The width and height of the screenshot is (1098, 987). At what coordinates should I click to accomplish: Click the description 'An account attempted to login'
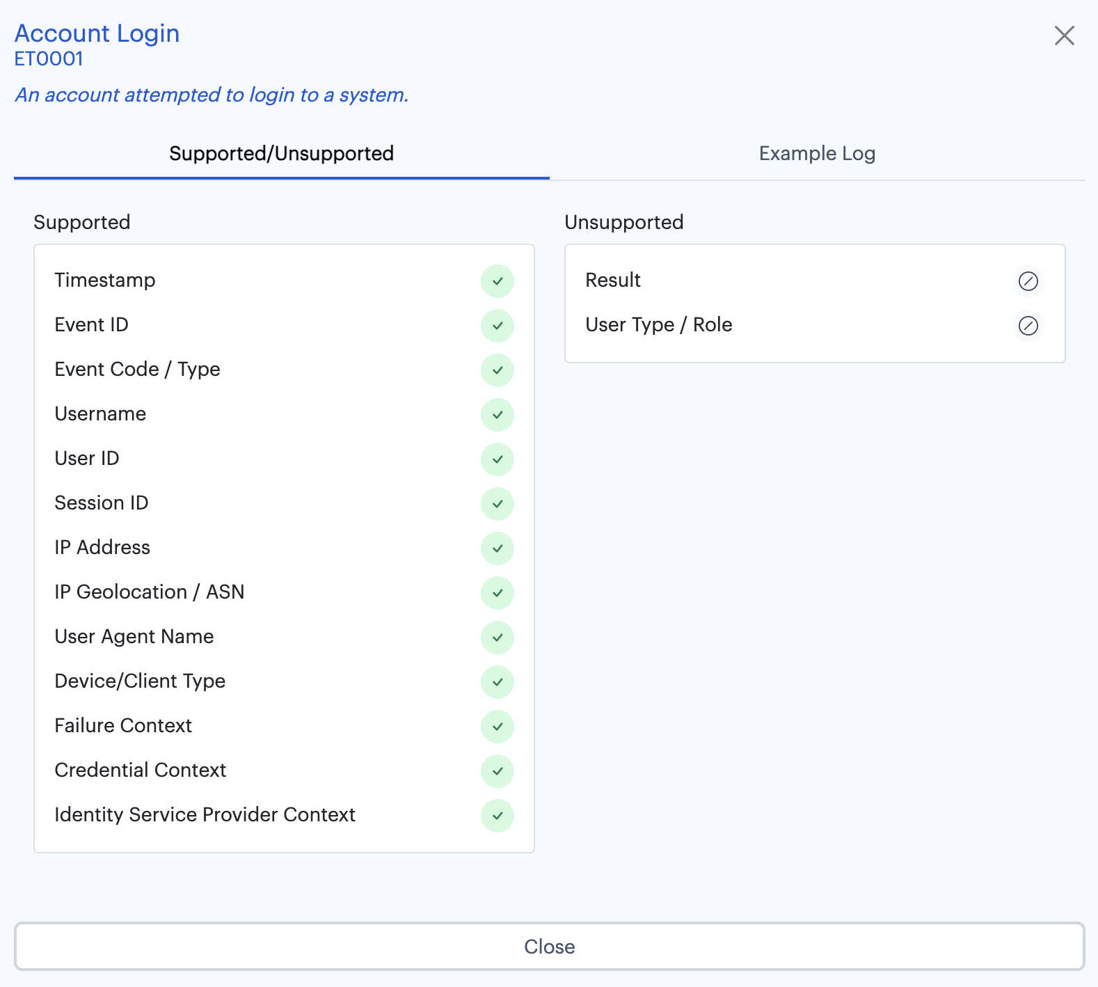click(x=212, y=95)
